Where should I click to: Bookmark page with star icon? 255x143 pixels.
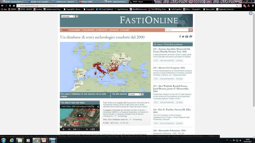click(x=240, y=6)
